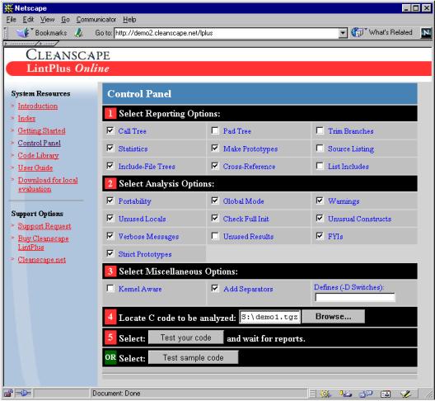Follow the Getting Started link
This screenshot has height=401, width=435.
coord(42,130)
